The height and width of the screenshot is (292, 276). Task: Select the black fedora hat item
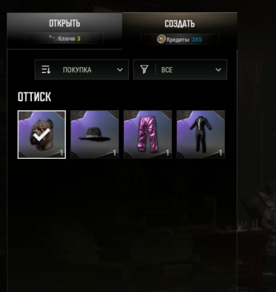click(95, 134)
